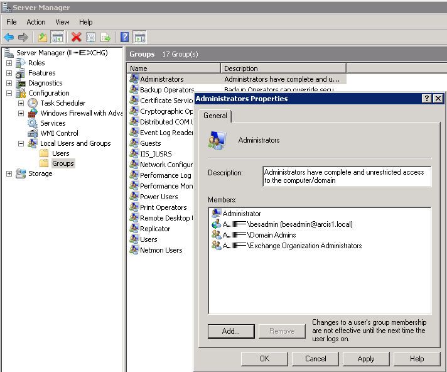The image size is (447, 372).
Task: Switch to the General tab
Action: pos(215,116)
